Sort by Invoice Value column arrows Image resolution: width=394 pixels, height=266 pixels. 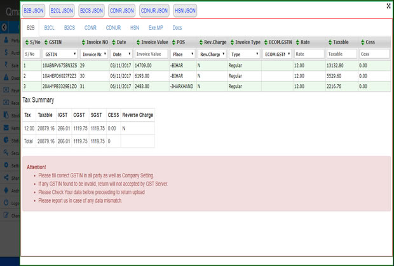click(138, 42)
